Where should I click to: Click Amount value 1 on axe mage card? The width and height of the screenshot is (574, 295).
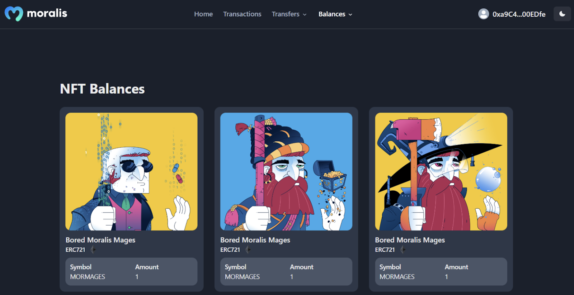[446, 277]
